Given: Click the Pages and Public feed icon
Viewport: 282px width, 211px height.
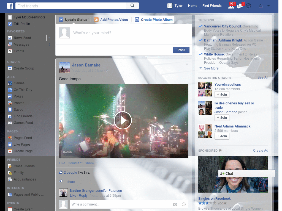Looking at the screenshot, I should [10, 195].
